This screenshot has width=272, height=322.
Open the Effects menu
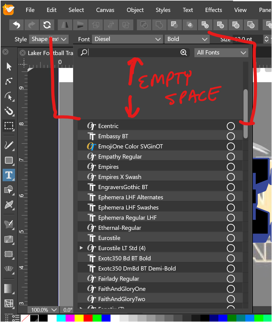(x=213, y=10)
